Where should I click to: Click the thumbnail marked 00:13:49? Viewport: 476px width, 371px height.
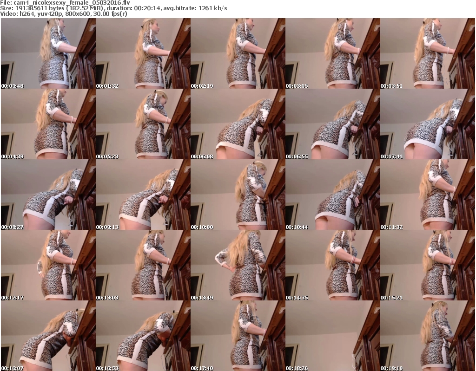238,266
